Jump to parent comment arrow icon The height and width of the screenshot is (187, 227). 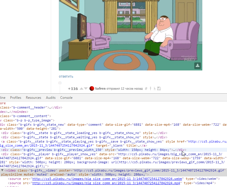point(151,88)
